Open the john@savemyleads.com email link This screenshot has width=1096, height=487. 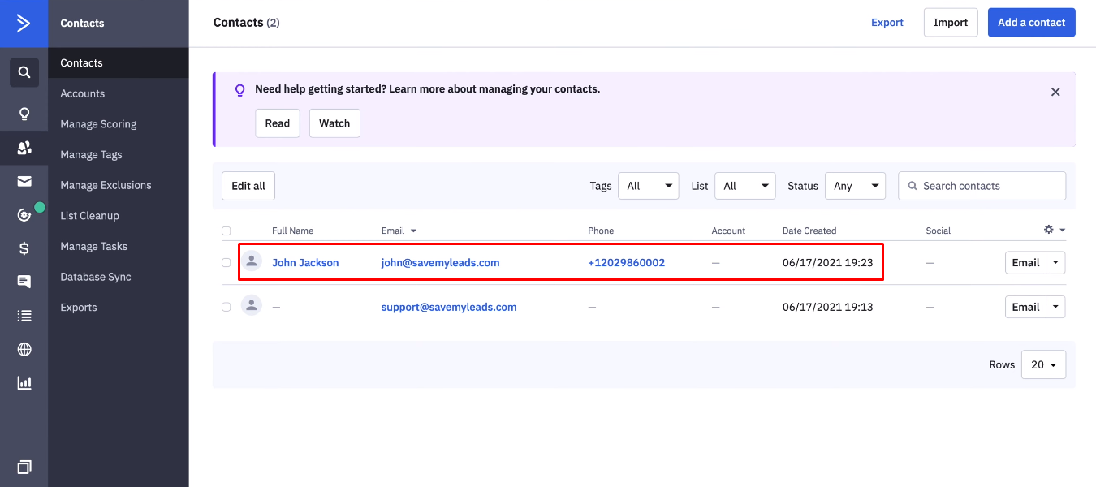(x=440, y=262)
